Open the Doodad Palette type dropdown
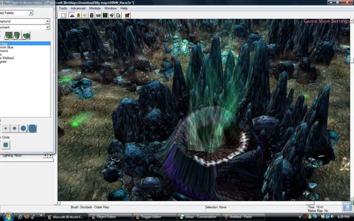The width and height of the screenshot is (354, 221). [31, 13]
